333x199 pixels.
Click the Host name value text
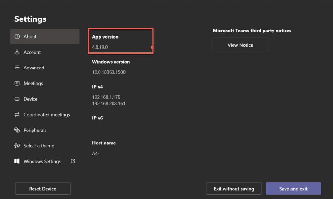click(x=95, y=153)
